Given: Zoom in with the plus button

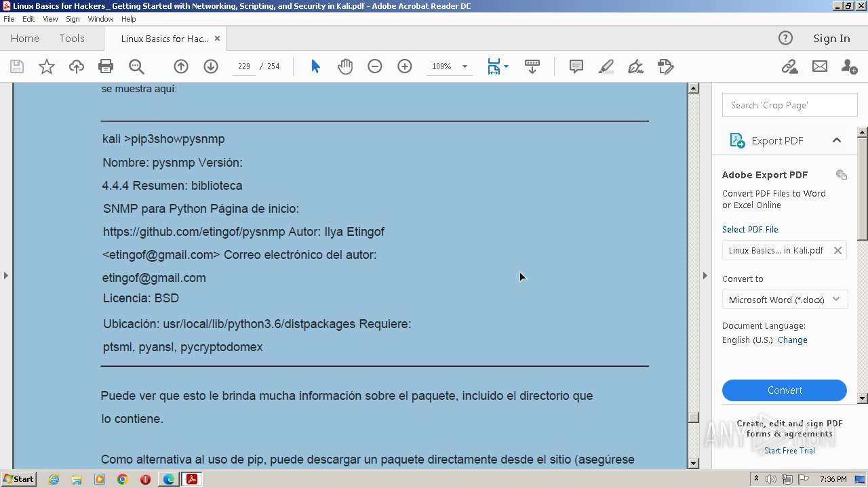Looking at the screenshot, I should click(405, 66).
